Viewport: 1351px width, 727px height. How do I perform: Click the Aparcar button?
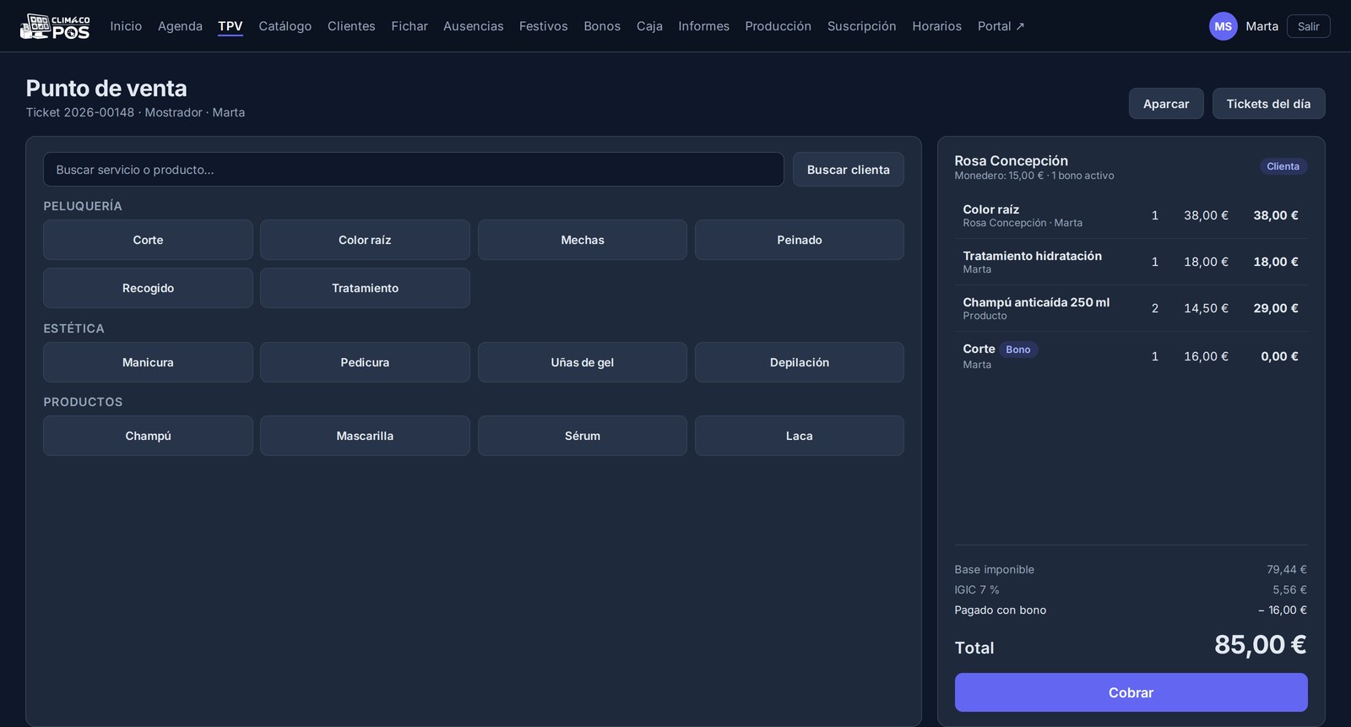1166,104
